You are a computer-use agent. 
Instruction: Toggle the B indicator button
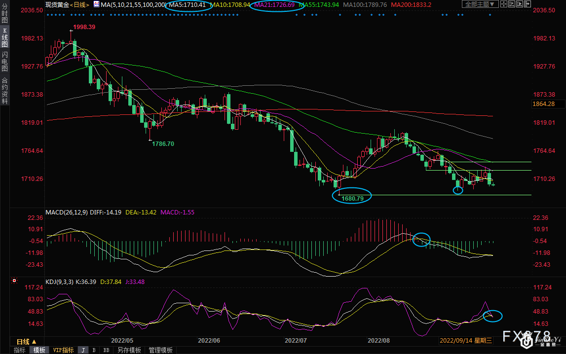[x=94, y=350]
